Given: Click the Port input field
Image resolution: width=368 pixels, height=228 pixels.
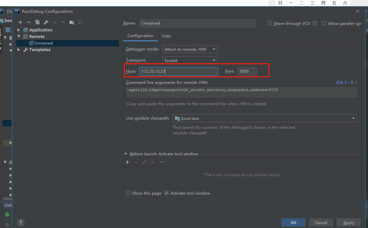Looking at the screenshot, I should coord(247,71).
